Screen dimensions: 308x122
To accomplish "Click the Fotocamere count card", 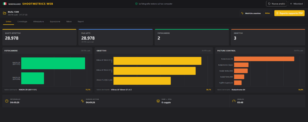I will (192, 37).
